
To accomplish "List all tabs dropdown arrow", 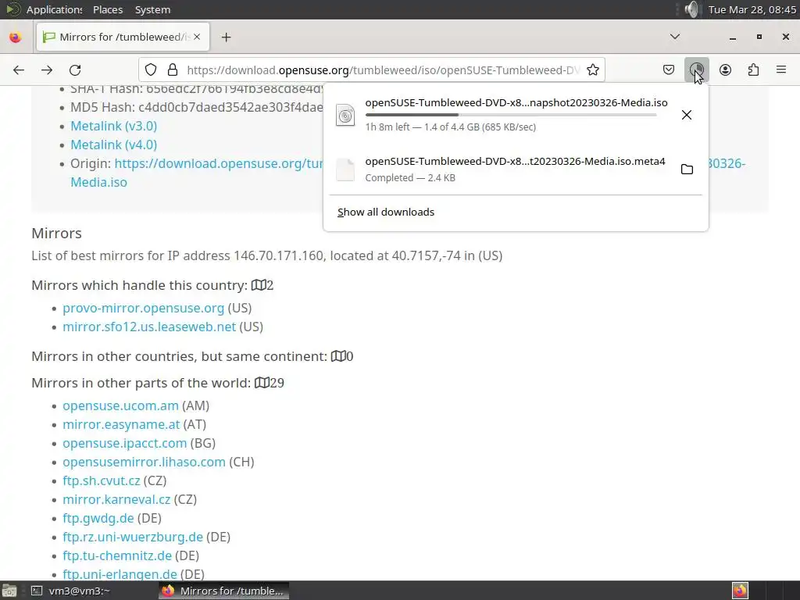I will tap(674, 37).
